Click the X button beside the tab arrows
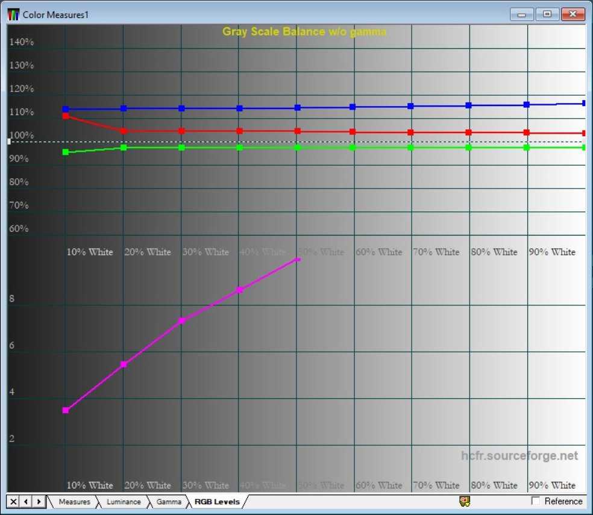Screen dimensions: 593x515 pos(14,501)
